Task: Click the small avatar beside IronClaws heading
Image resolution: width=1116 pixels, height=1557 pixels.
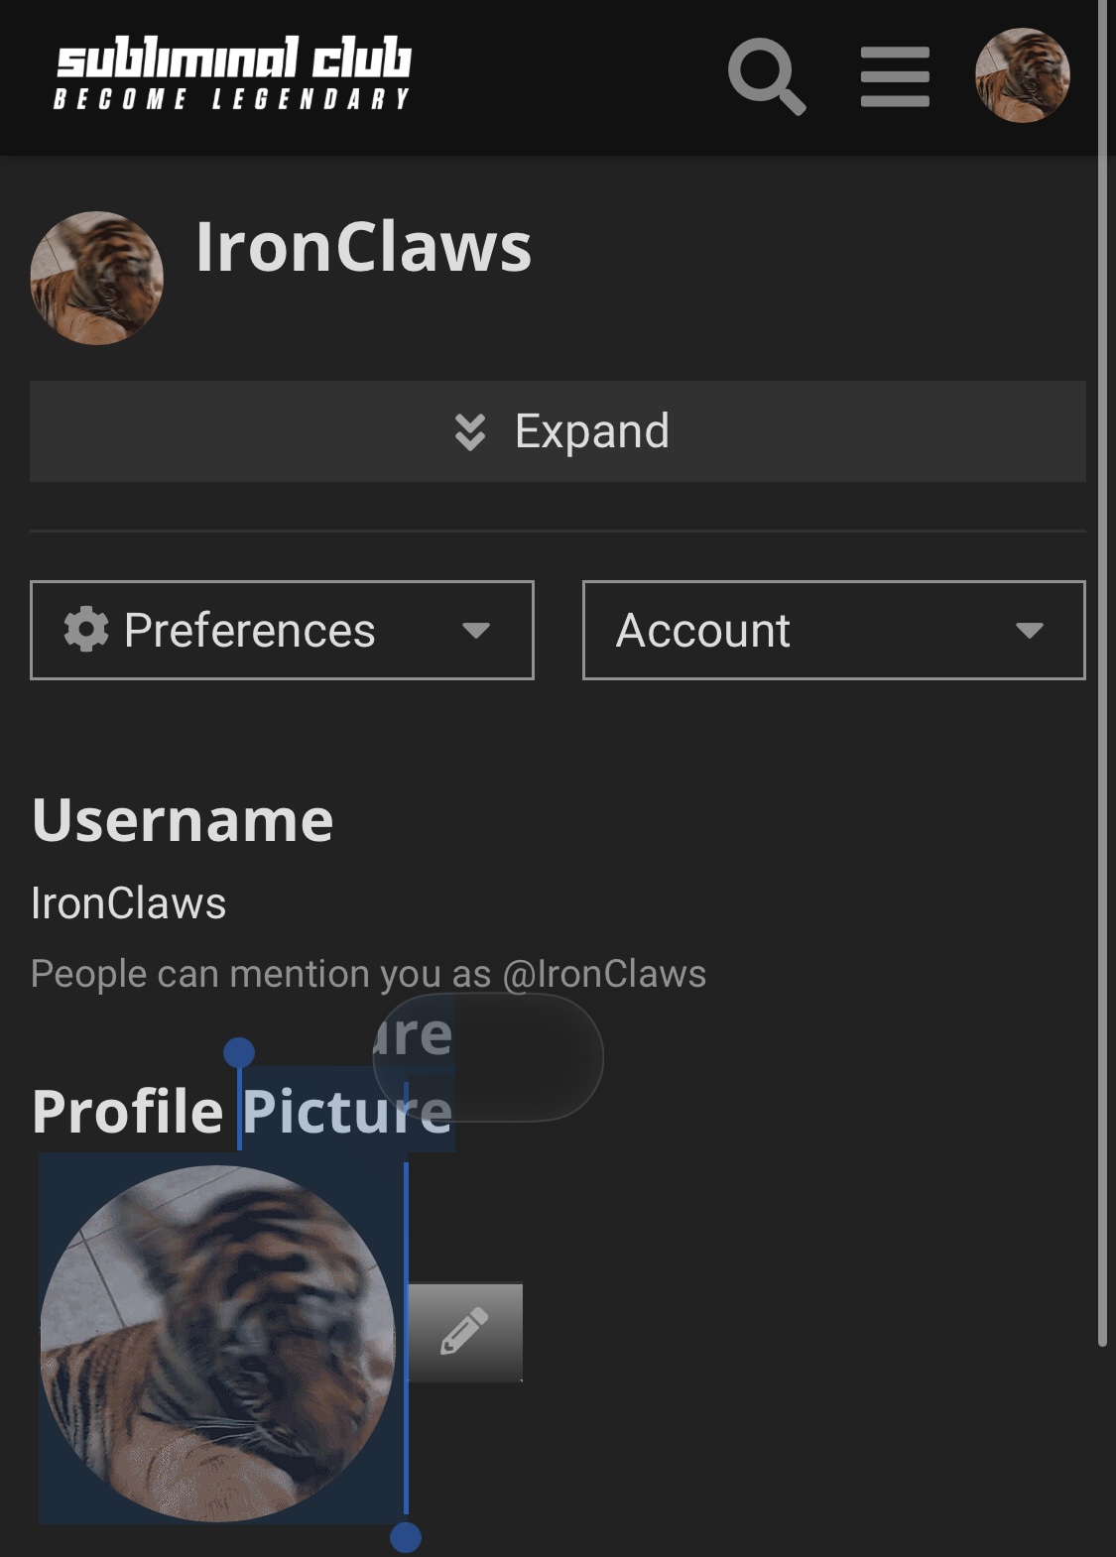Action: (96, 278)
